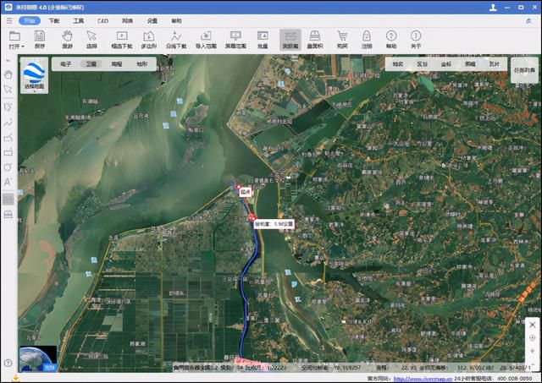
Task: Click the 导入范围 import range icon
Action: click(x=206, y=39)
